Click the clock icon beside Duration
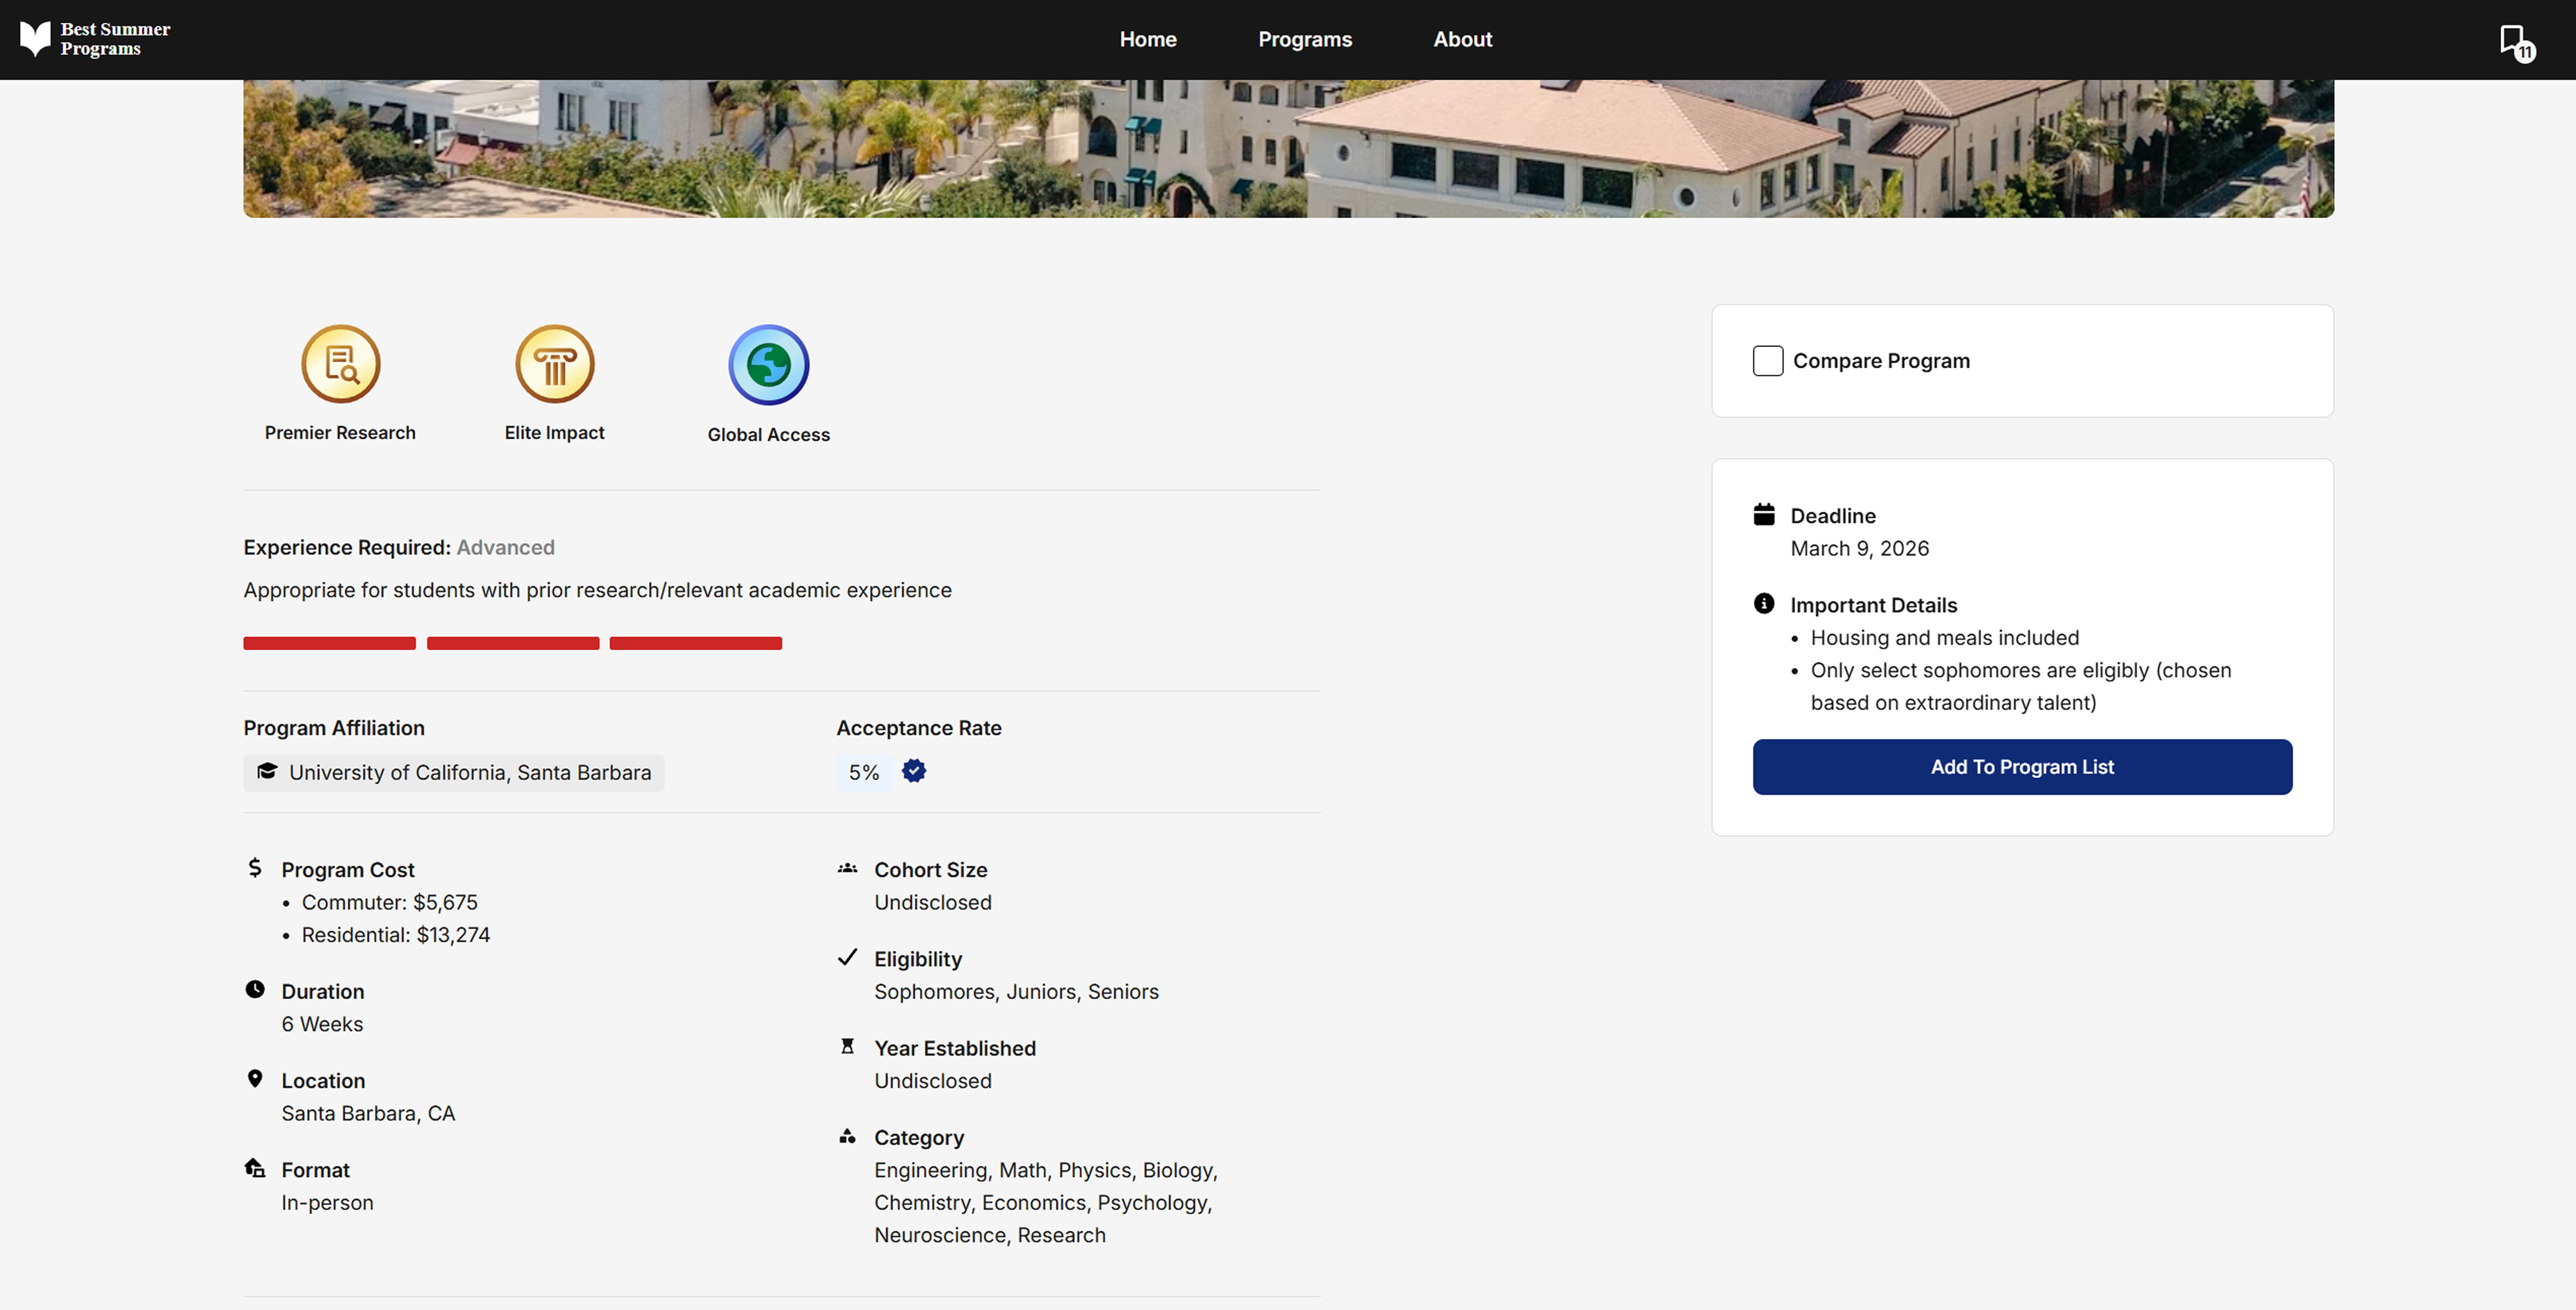The height and width of the screenshot is (1310, 2576). pyautogui.click(x=255, y=990)
